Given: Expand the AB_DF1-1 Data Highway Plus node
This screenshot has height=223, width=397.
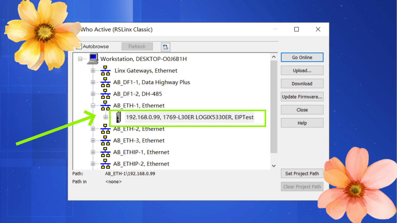Looking at the screenshot, I should coord(93,82).
